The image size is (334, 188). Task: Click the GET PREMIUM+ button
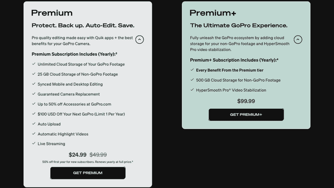[246, 114]
